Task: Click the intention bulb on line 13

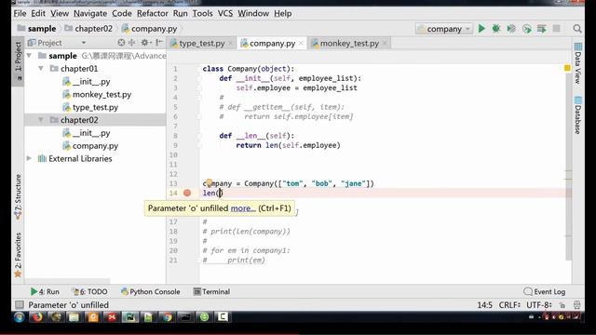Action: coord(209,183)
